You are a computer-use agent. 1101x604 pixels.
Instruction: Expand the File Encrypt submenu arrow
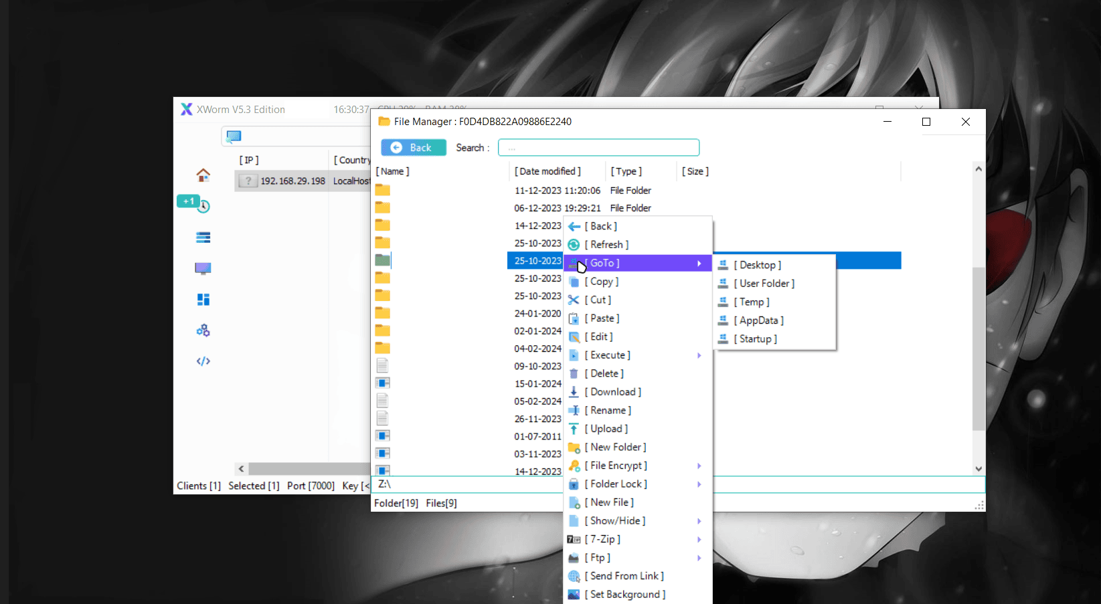click(x=699, y=466)
